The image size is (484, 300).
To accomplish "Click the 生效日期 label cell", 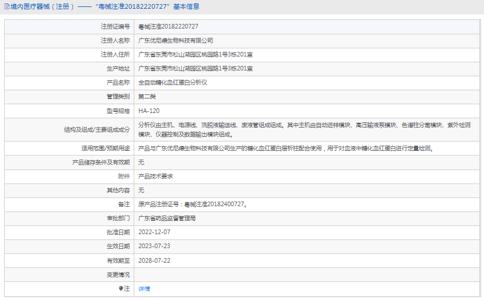I will (x=69, y=246).
